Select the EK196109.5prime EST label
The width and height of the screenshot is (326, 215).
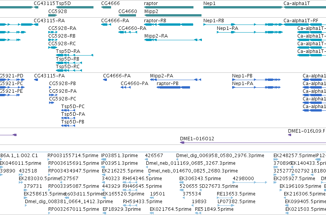pos(300,186)
